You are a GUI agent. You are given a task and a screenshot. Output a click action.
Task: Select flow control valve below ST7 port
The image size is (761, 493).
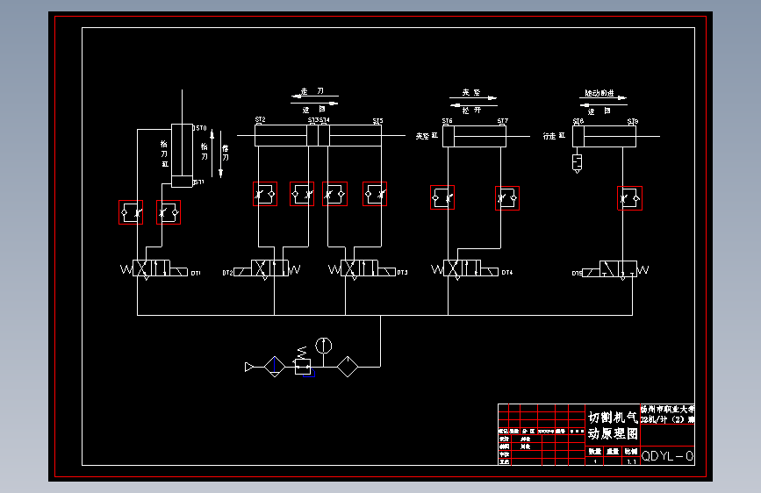pyautogui.click(x=507, y=198)
